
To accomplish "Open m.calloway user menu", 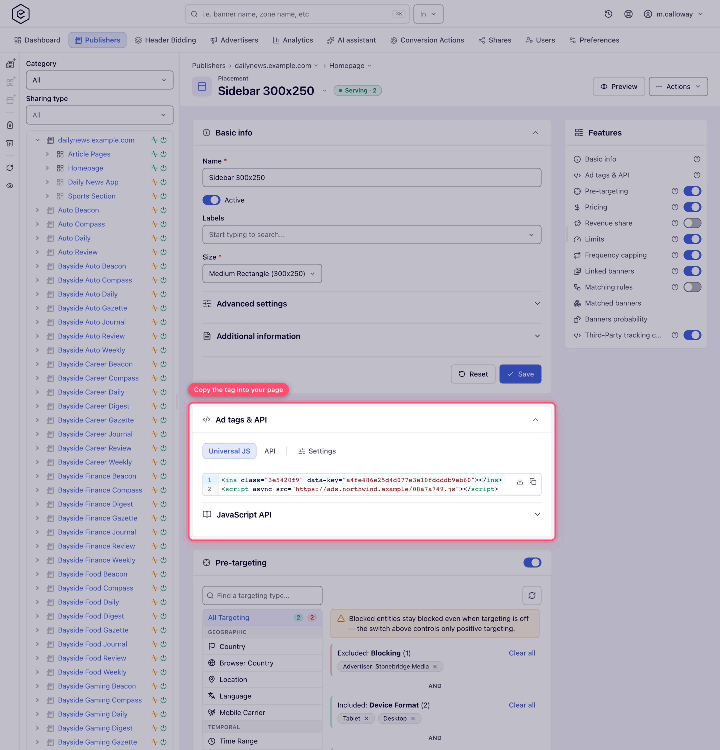I will [673, 14].
